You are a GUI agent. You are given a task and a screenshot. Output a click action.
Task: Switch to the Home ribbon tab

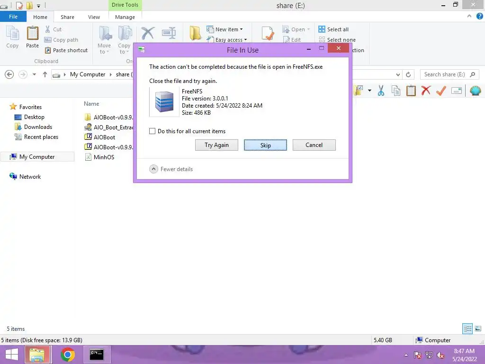tap(40, 17)
